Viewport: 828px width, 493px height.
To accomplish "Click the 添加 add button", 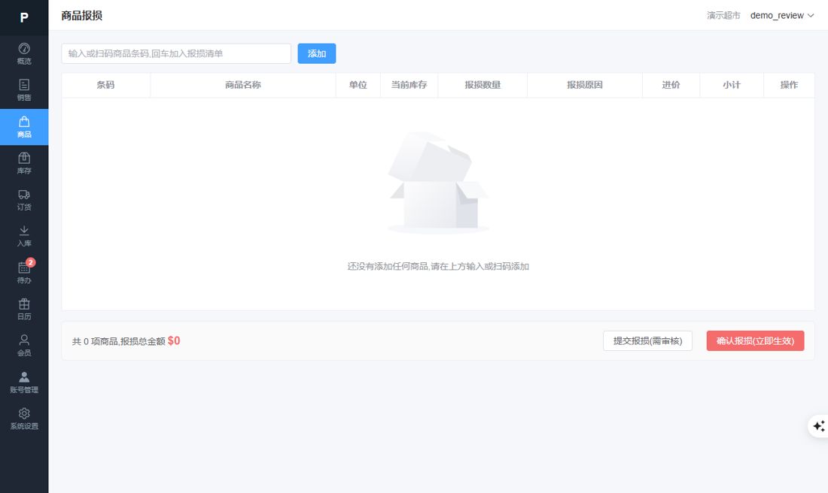I will pos(316,54).
